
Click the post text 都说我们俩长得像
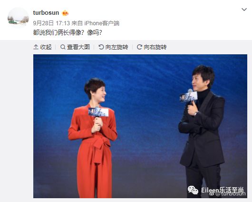tap(58, 32)
